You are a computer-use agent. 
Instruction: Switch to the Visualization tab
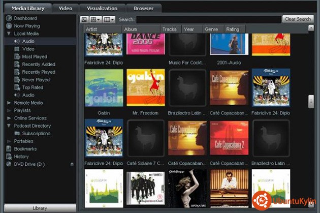point(102,8)
